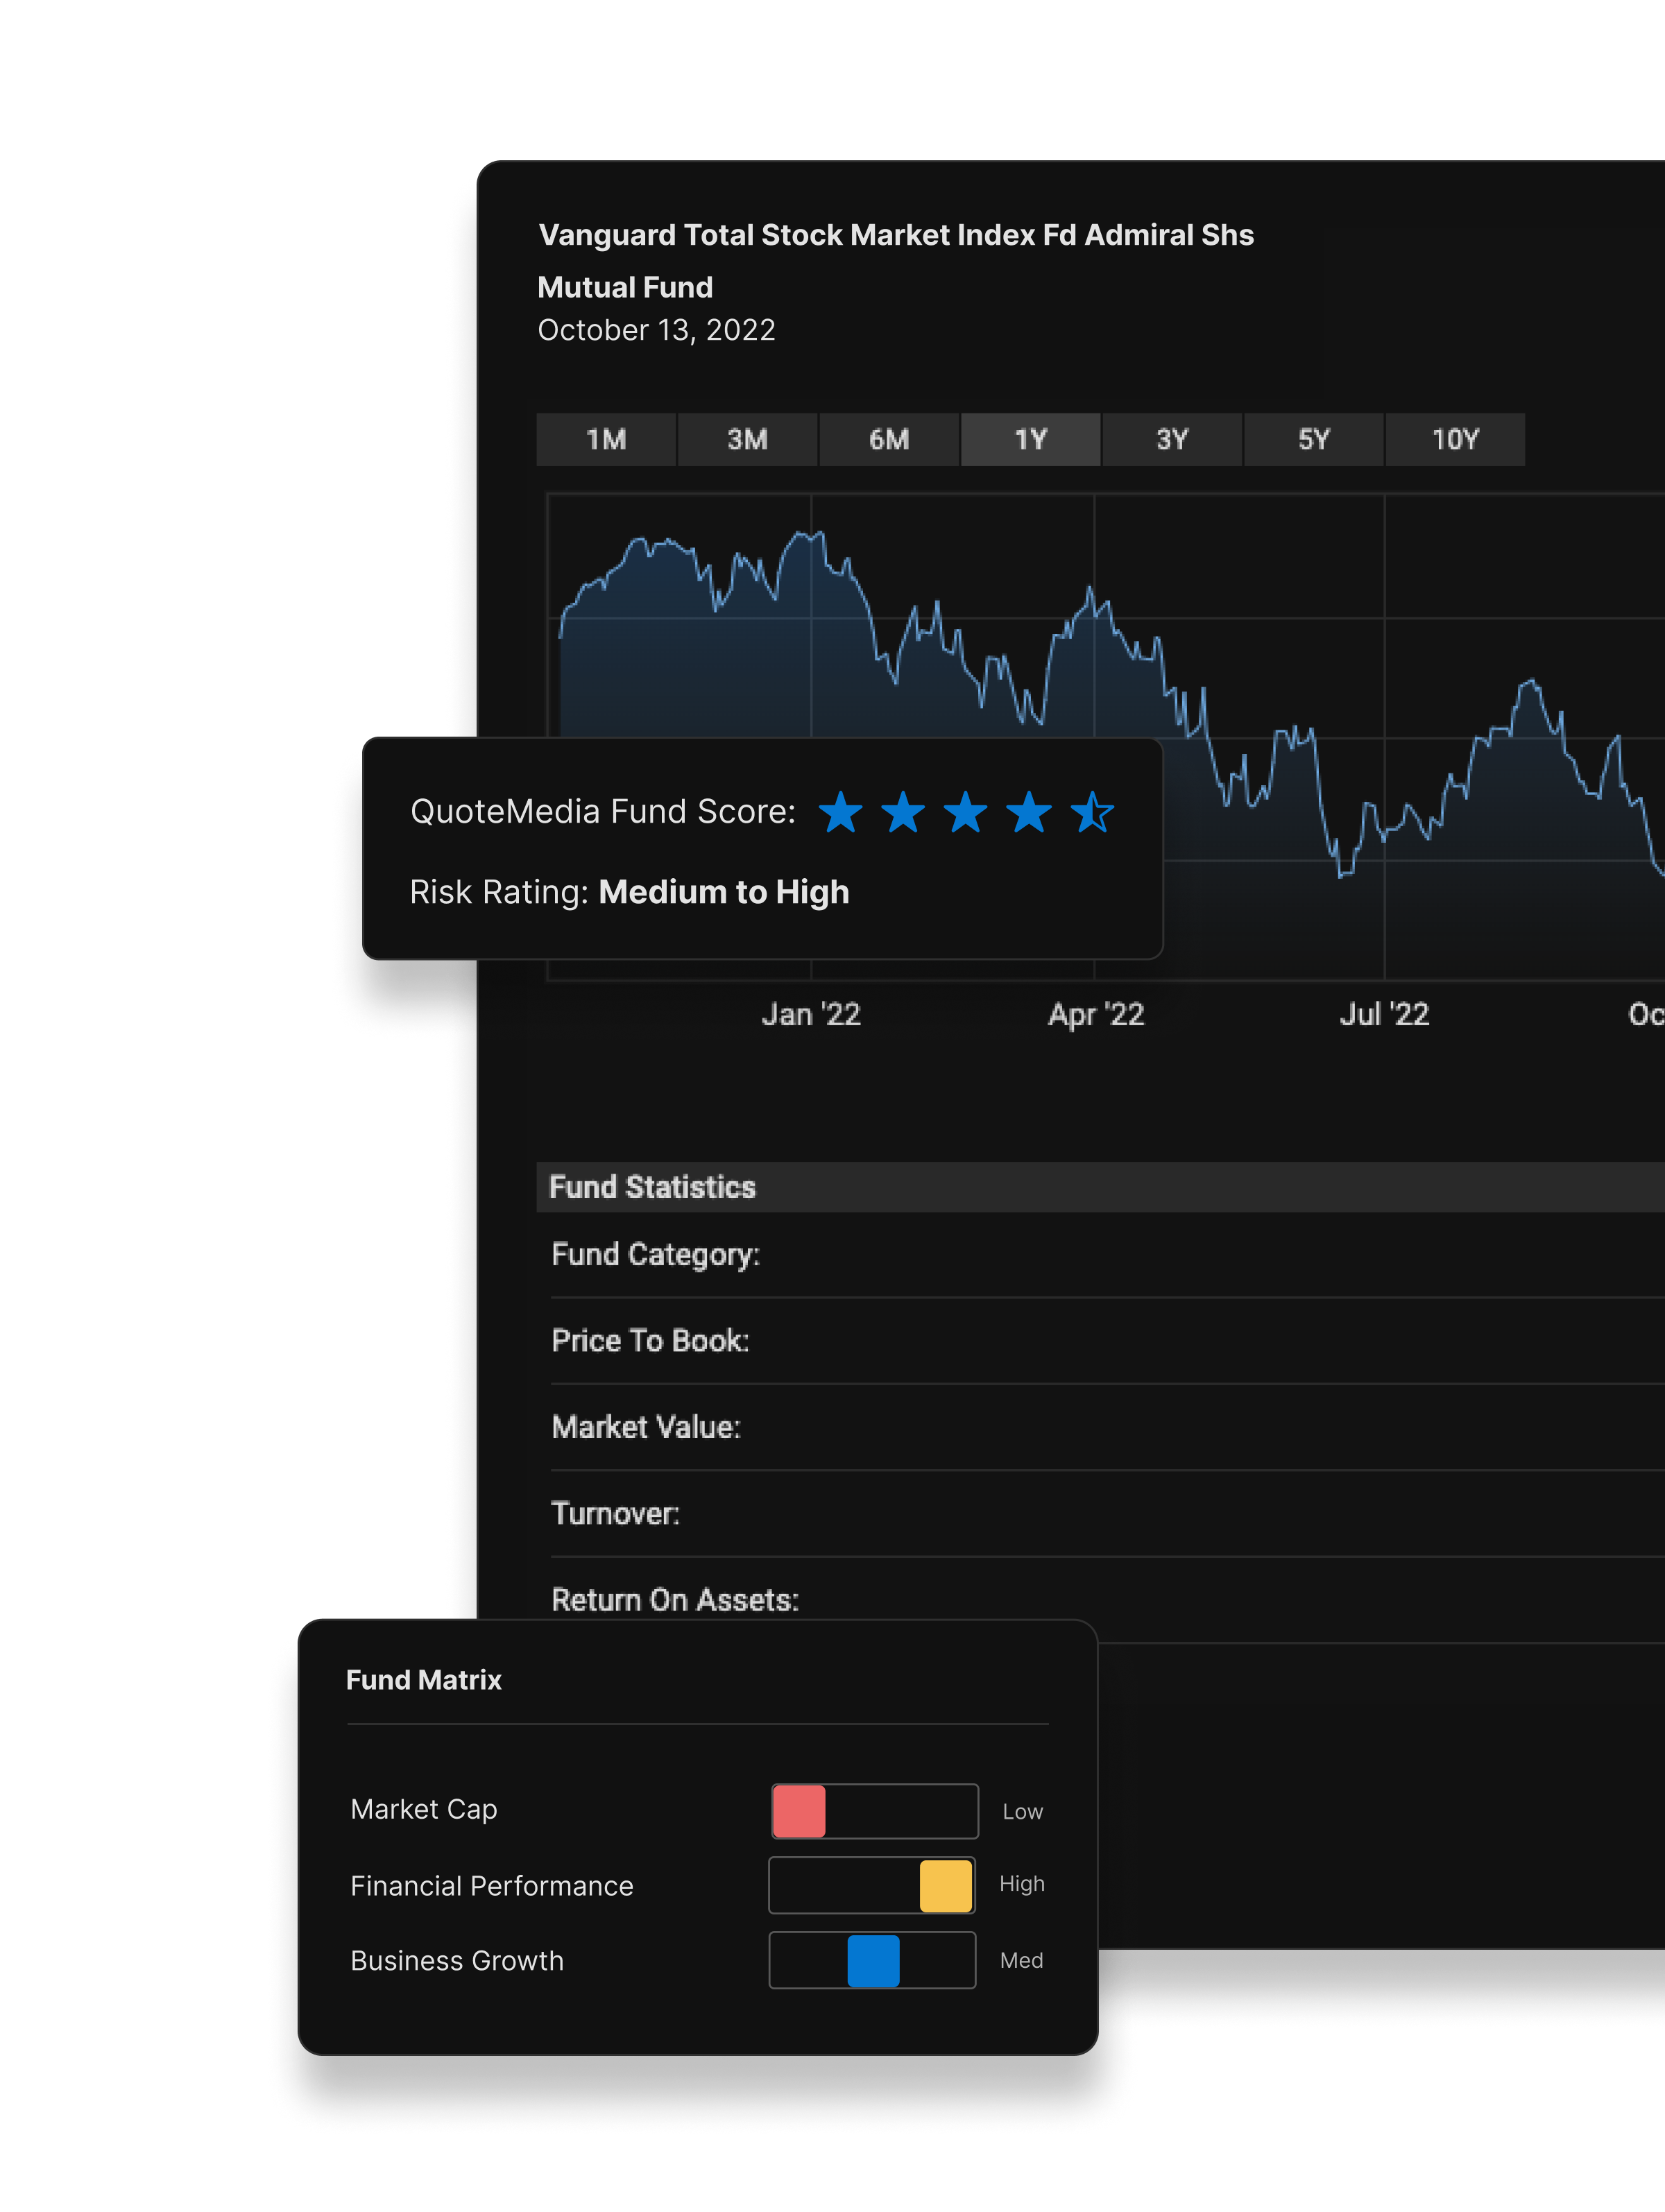Image resolution: width=1665 pixels, height=2212 pixels.
Task: Switch to the 3Y chart view
Action: [x=1172, y=440]
